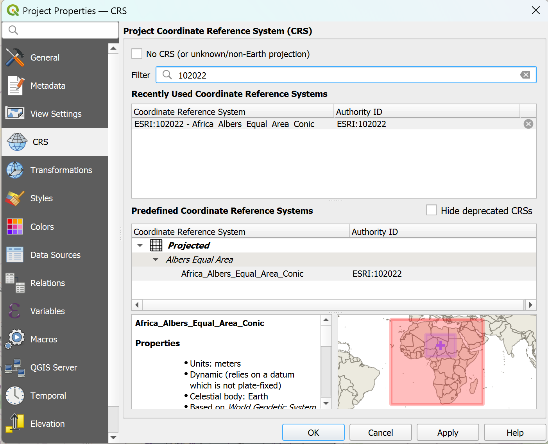The image size is (548, 444).
Task: Open the Variables tab
Action: pos(47,311)
